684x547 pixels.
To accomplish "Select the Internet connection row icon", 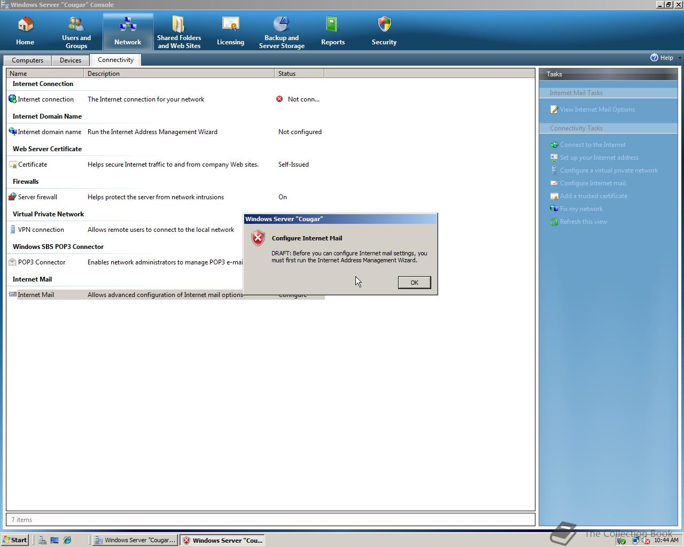I will click(13, 99).
